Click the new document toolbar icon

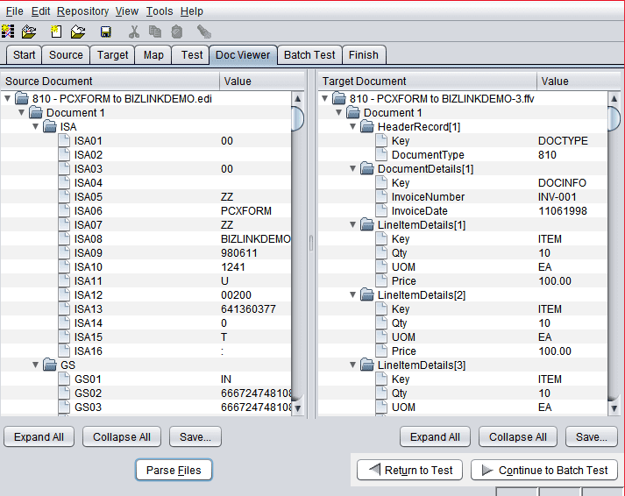tap(56, 32)
